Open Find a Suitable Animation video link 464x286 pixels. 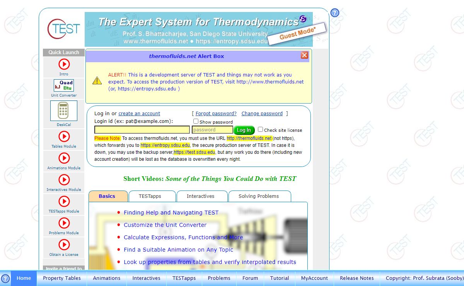pyautogui.click(x=178, y=250)
